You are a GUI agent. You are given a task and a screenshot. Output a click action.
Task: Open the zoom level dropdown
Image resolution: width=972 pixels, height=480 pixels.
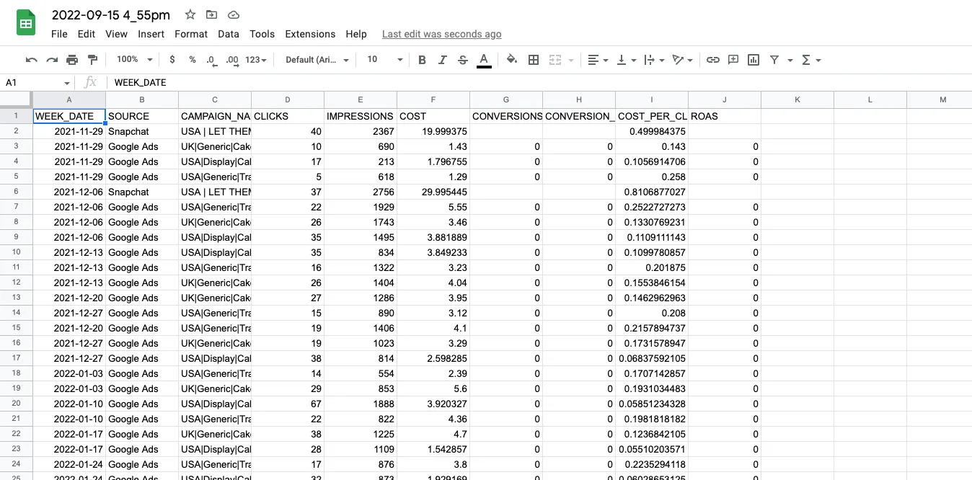(x=134, y=60)
